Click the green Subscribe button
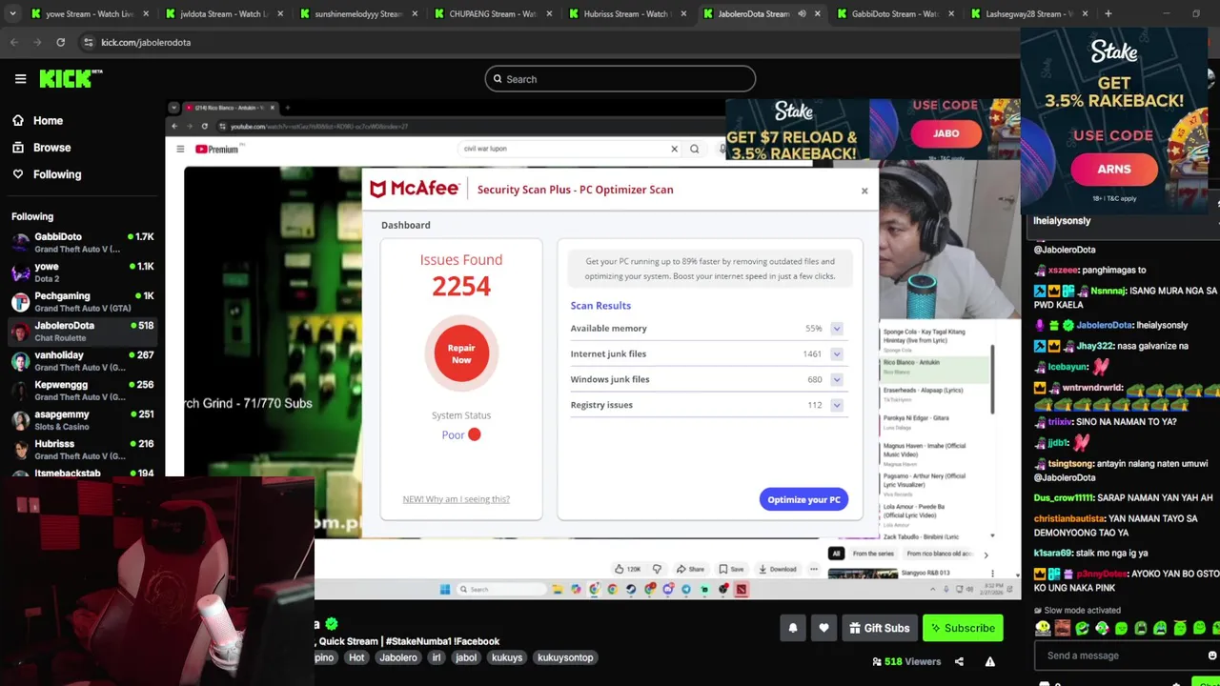The height and width of the screenshot is (686, 1220). pos(963,628)
